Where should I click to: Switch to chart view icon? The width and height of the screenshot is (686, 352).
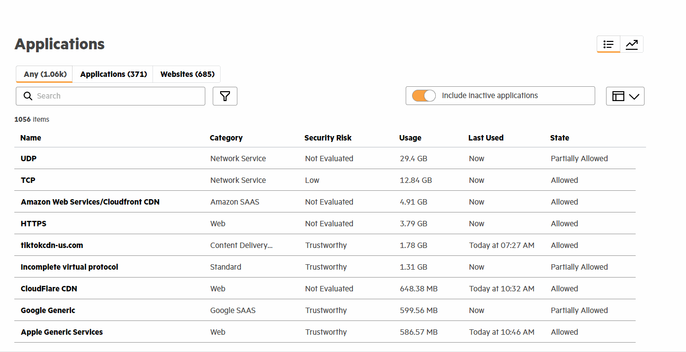point(632,44)
